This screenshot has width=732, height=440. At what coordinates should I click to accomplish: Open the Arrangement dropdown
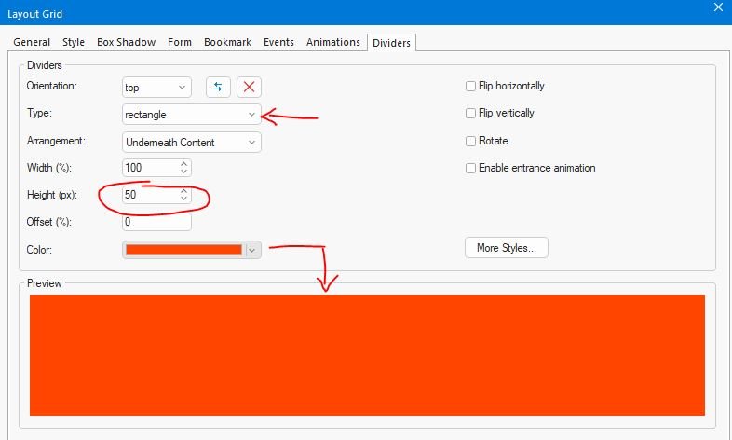191,143
